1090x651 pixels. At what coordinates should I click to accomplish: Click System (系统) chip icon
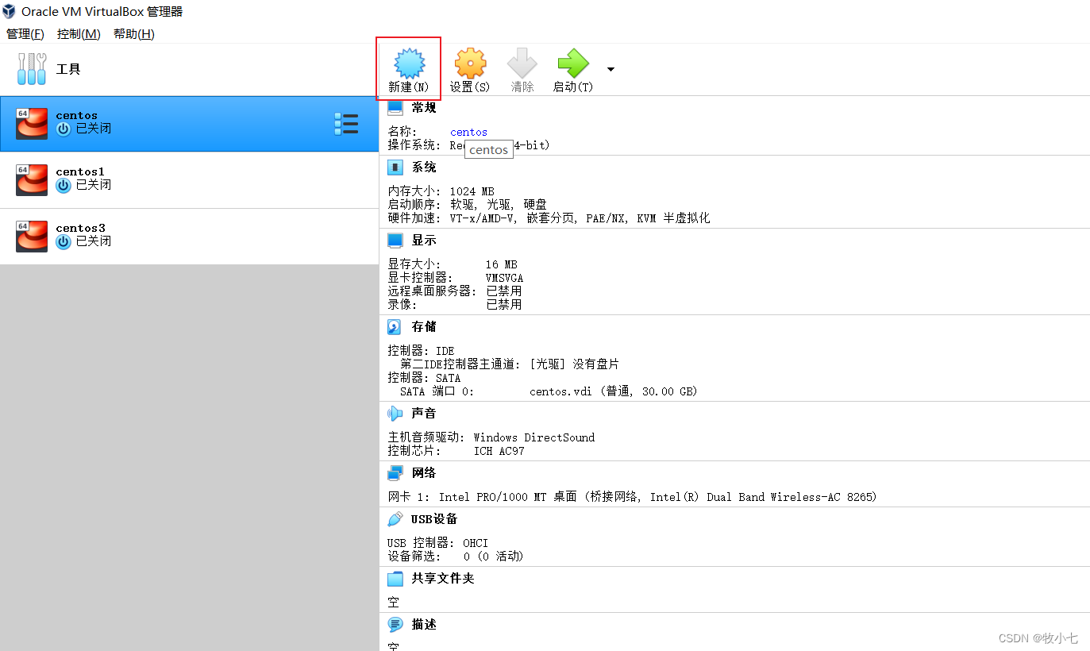[x=395, y=168]
